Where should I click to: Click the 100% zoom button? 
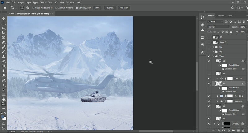click(x=97, y=8)
